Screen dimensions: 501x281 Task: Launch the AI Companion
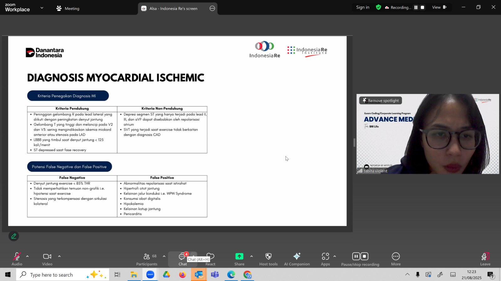click(x=297, y=256)
